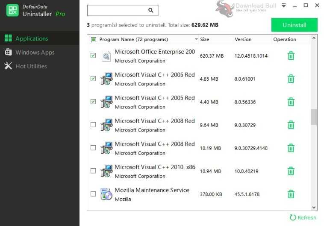Screen dimensions: 324x226
Task: Uncheck the 4.40 MB Visual C++ 2005 checkbox
Action: coord(93,102)
